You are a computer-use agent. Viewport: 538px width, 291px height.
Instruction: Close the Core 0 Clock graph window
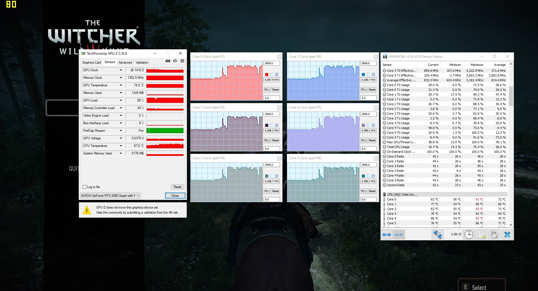279,57
